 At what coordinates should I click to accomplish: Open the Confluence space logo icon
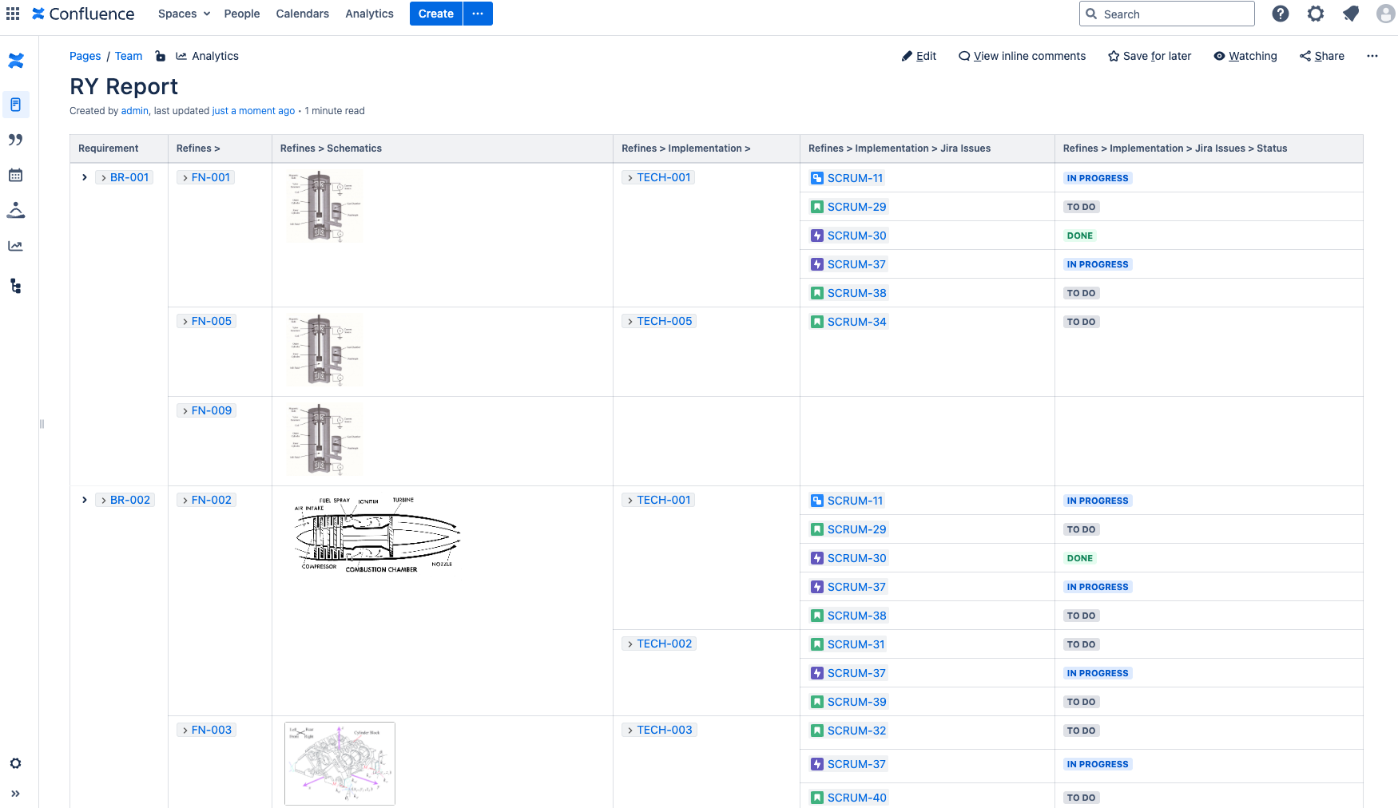[x=16, y=61]
